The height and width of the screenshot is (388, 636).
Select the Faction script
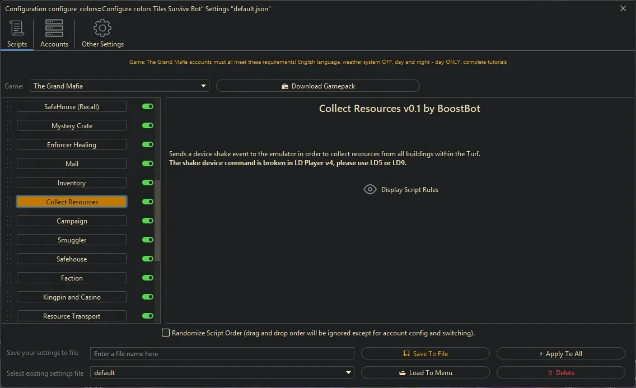[x=72, y=278]
